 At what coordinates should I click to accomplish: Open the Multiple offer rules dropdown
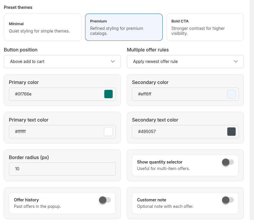tap(185, 62)
